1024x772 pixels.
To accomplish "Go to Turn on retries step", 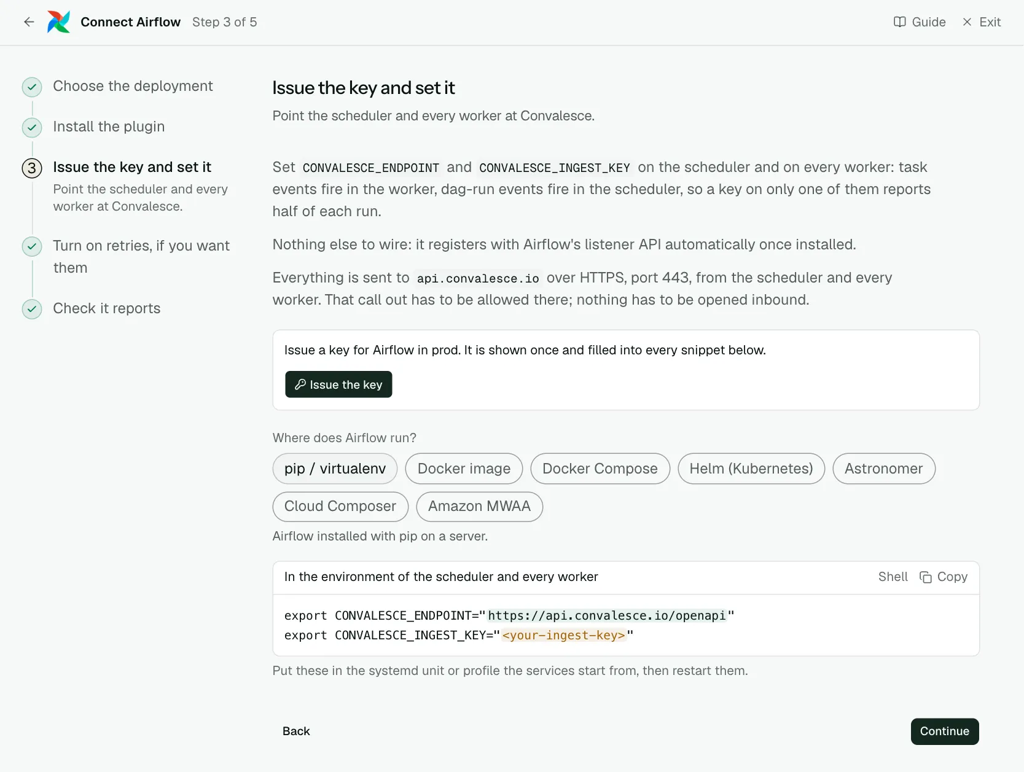I will (x=141, y=257).
